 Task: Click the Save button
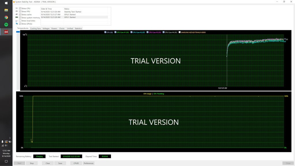tap(60, 163)
